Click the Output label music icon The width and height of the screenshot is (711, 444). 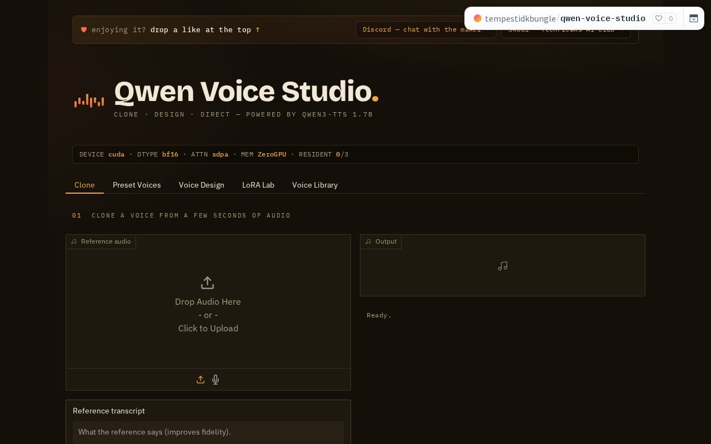368,241
